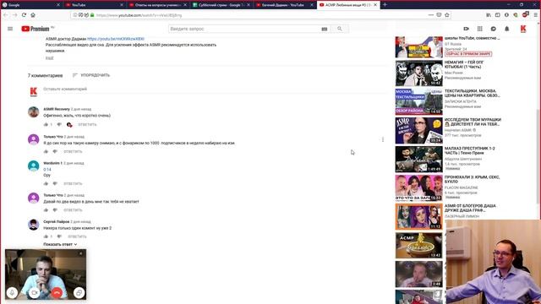This screenshot has width=541, height=304.
Task: Open the УПОРЯДОЧИТЬ sort comments dropdown
Action: [91, 75]
